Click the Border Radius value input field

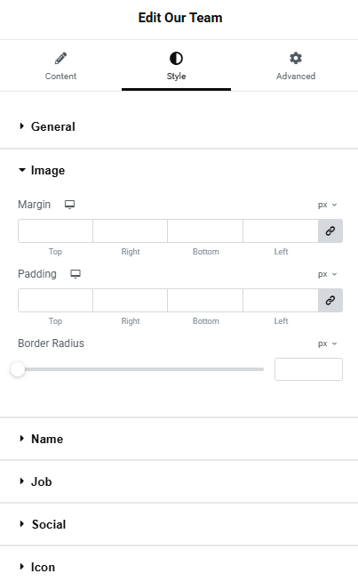308,369
